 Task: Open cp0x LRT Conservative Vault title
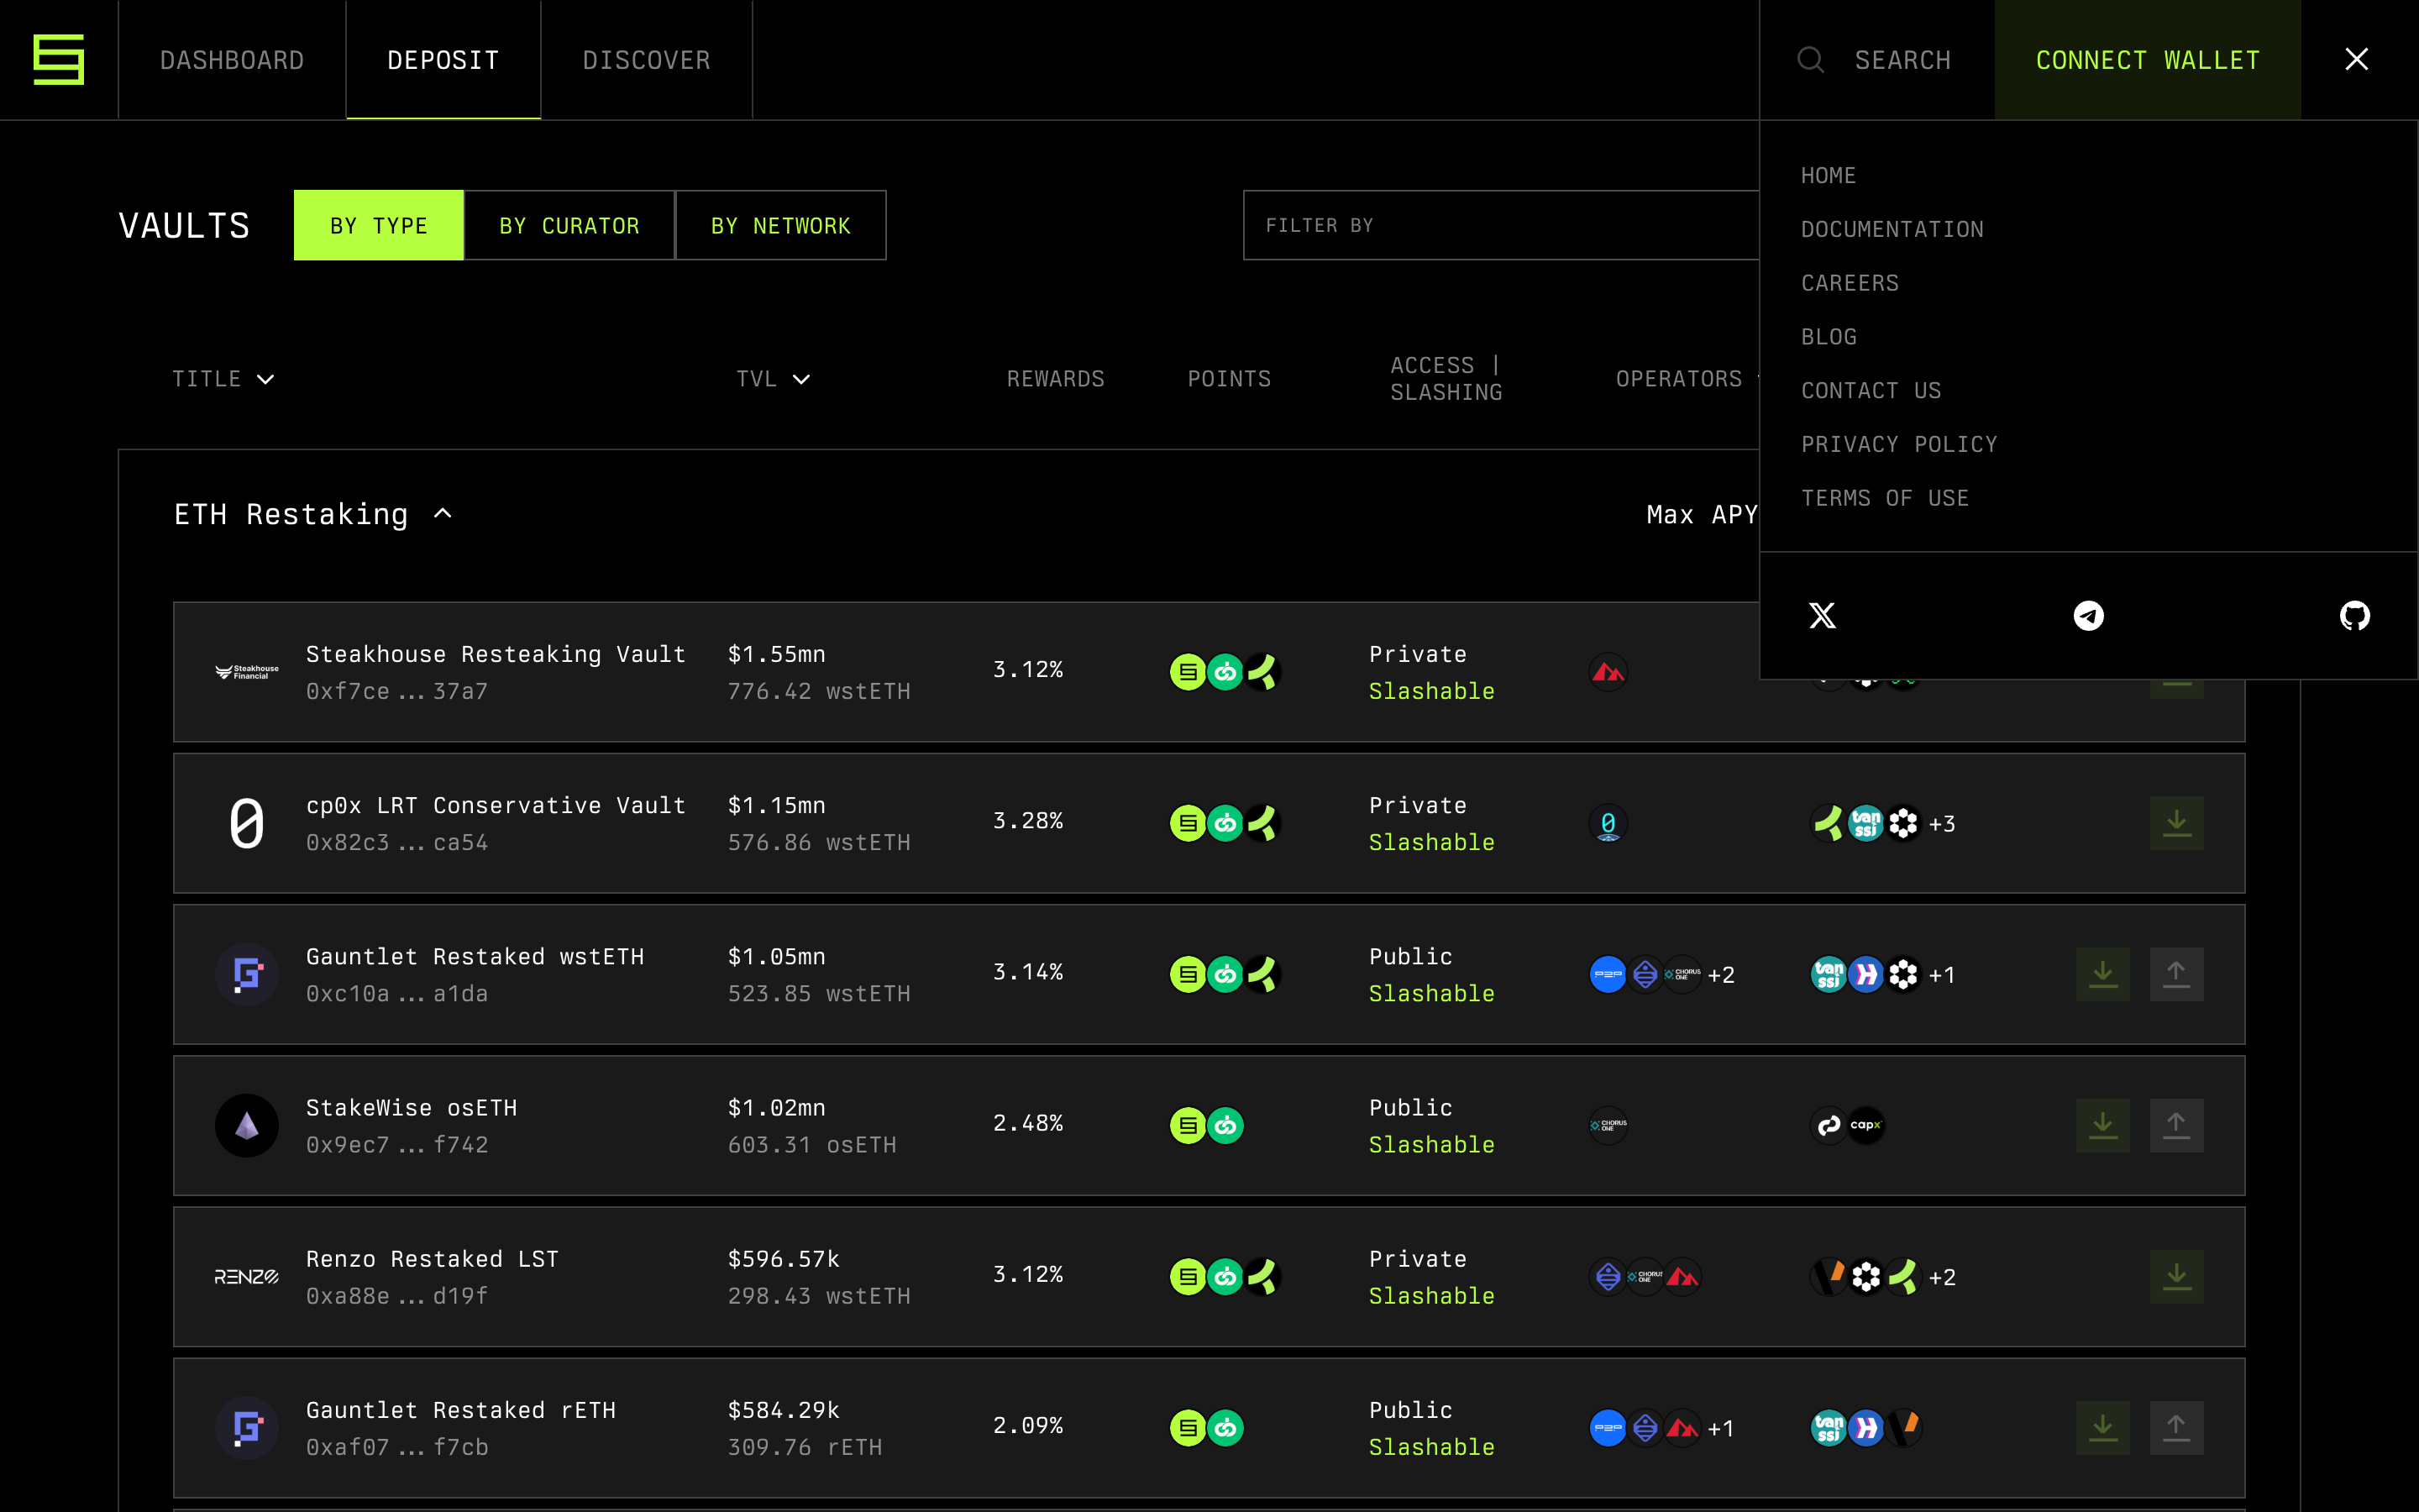point(496,805)
